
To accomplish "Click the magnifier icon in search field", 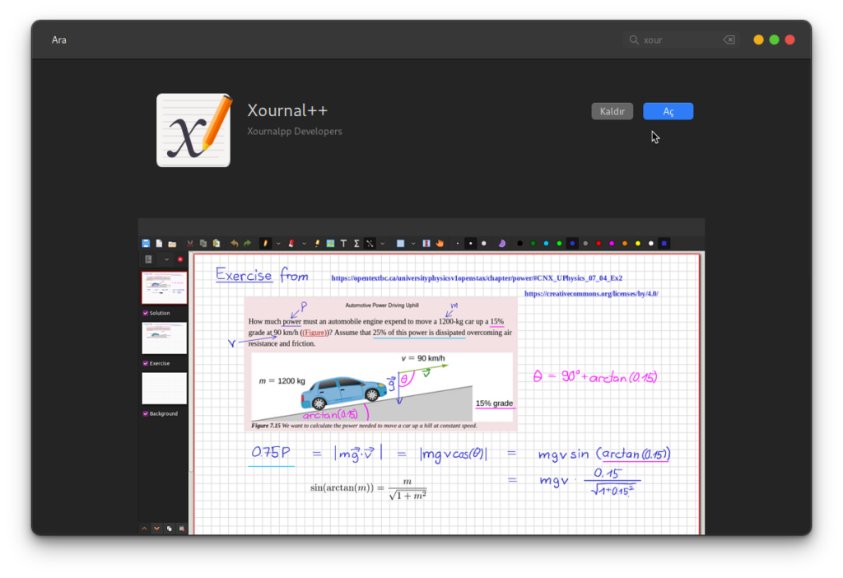I will pyautogui.click(x=634, y=40).
